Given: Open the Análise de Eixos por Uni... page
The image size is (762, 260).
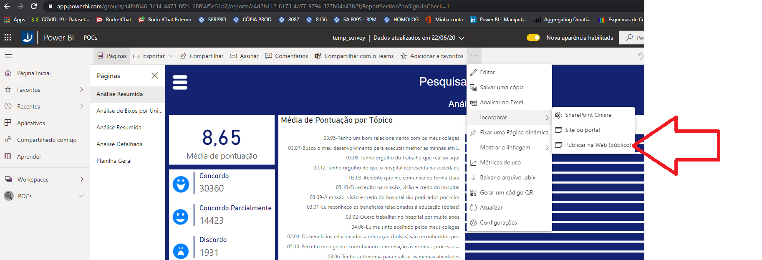Looking at the screenshot, I should tap(128, 111).
